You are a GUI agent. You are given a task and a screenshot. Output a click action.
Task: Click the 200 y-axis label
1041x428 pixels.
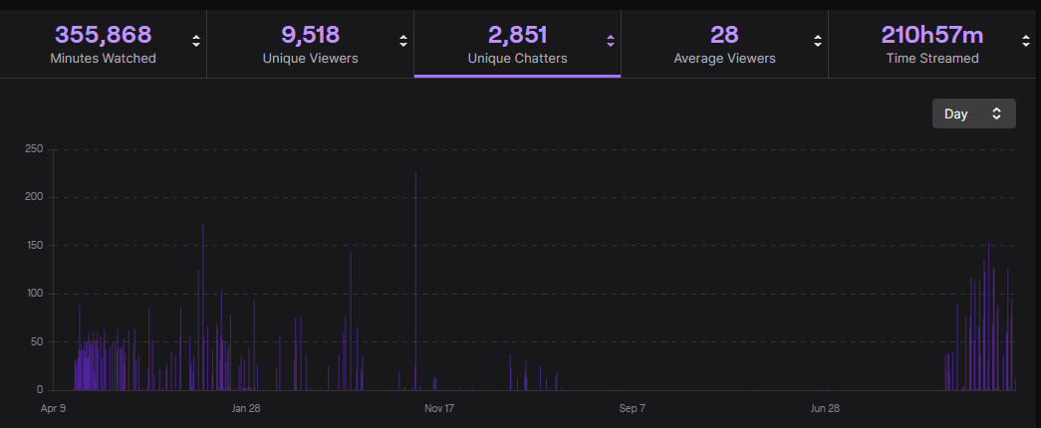[x=34, y=197]
